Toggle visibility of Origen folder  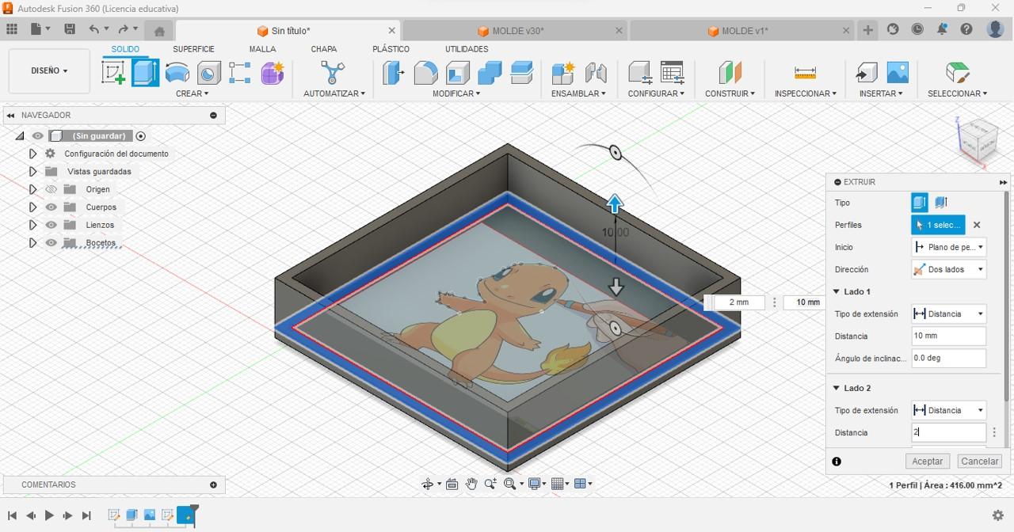51,189
